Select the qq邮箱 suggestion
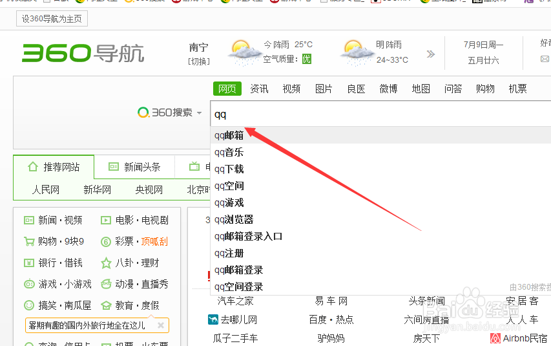This screenshot has height=346, width=551. pyautogui.click(x=380, y=135)
